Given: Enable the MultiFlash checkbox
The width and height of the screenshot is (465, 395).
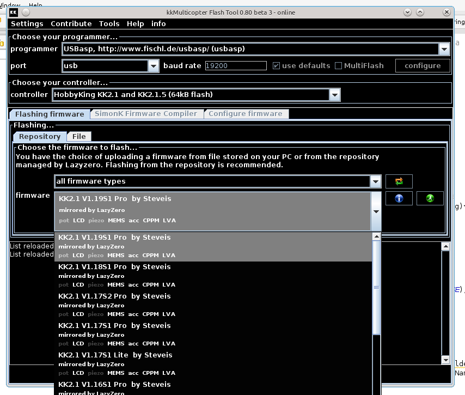Looking at the screenshot, I should [338, 65].
